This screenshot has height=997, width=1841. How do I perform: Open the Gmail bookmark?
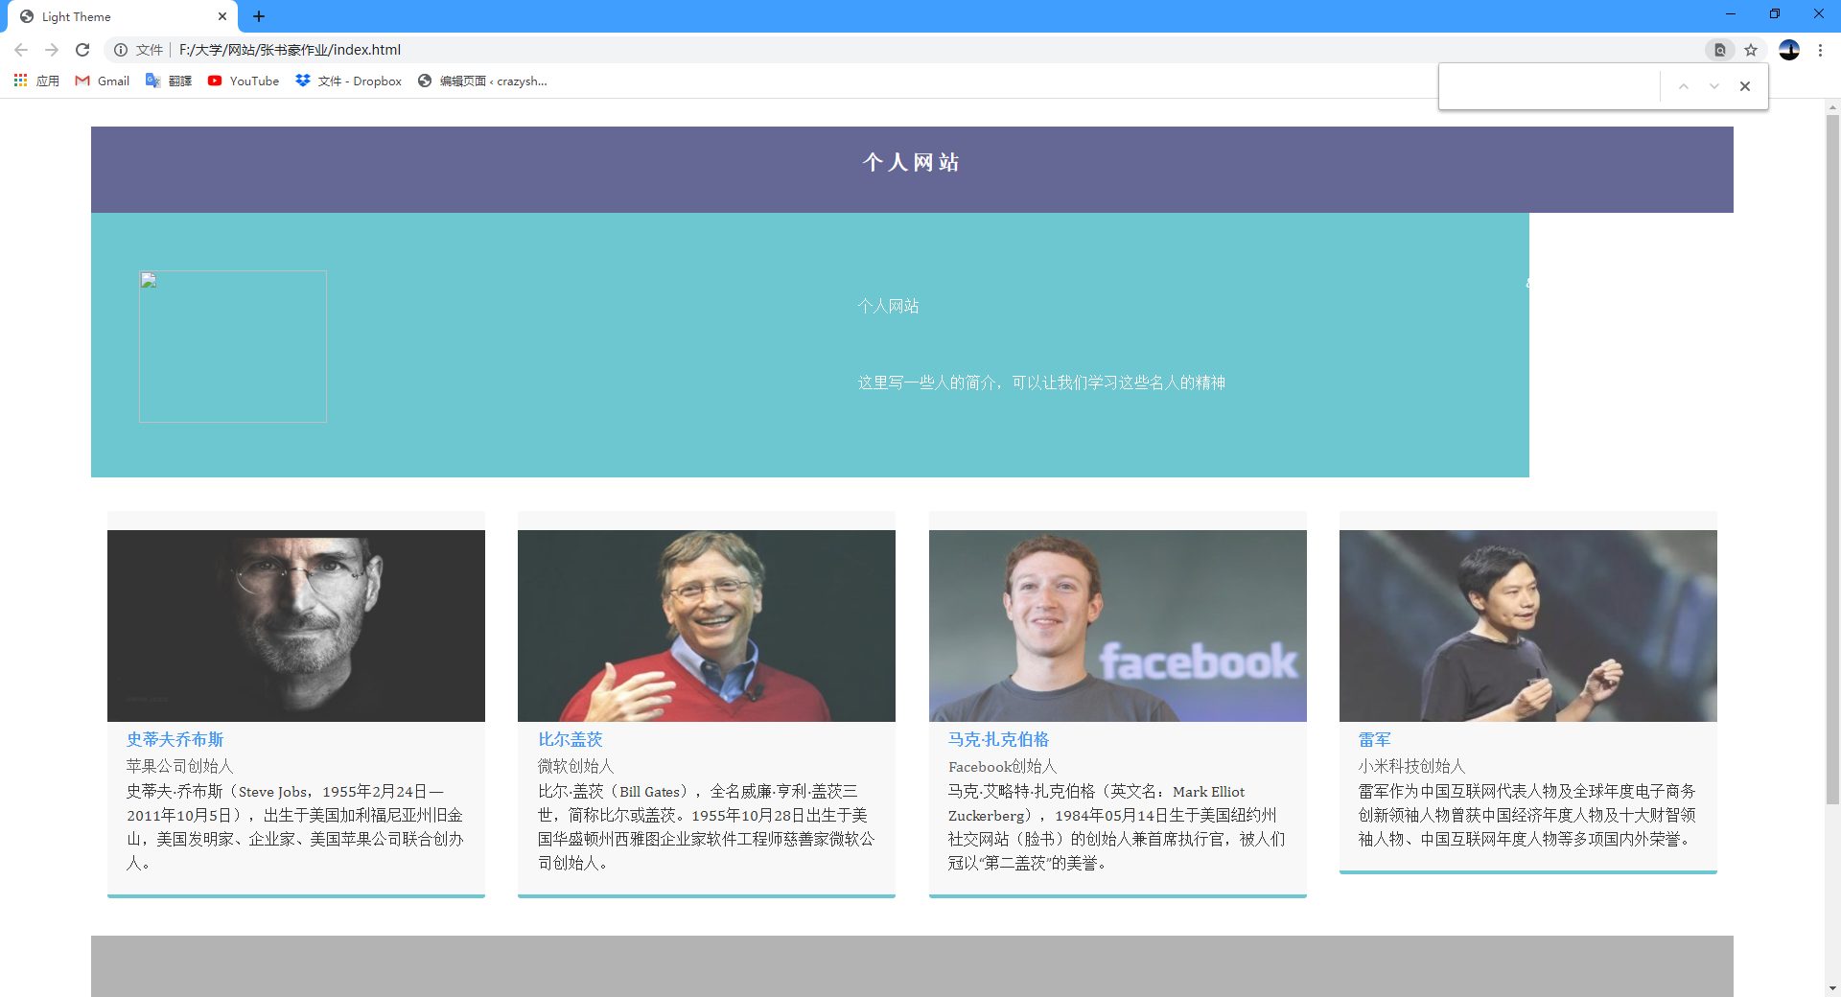(103, 81)
